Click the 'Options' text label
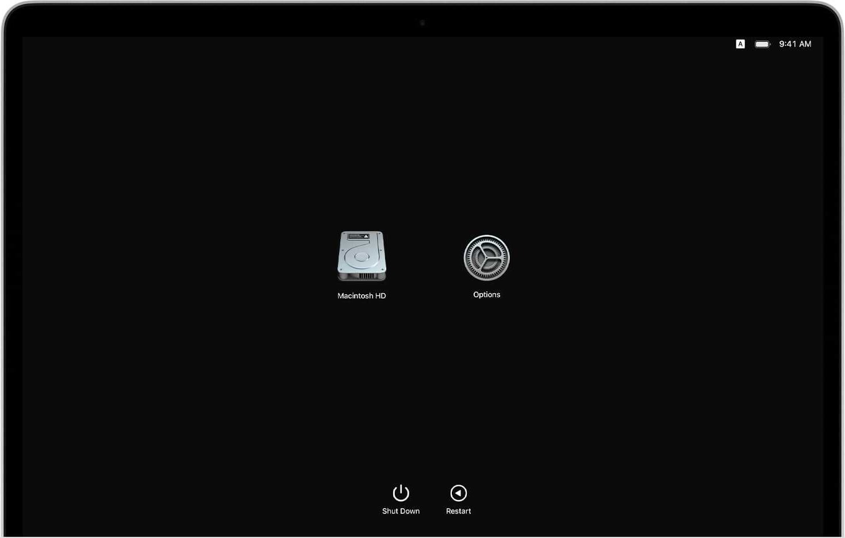The height and width of the screenshot is (538, 845). pos(486,295)
